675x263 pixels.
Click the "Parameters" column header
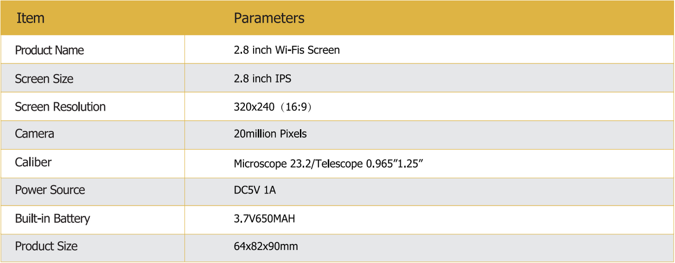click(269, 18)
